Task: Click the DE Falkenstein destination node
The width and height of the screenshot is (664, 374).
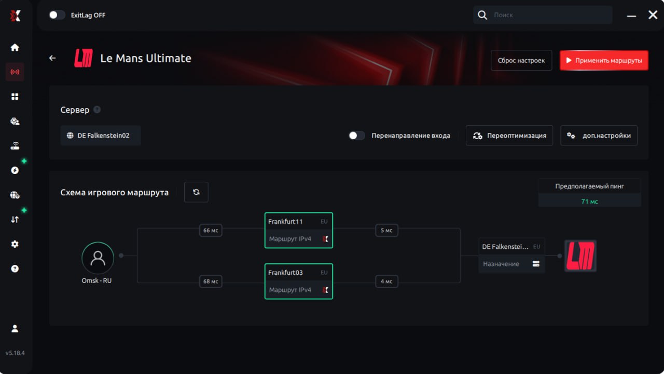Action: (x=511, y=256)
